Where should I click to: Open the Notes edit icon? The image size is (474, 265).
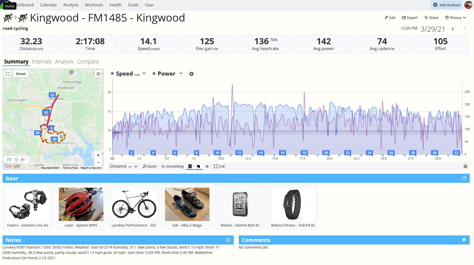[x=228, y=240]
